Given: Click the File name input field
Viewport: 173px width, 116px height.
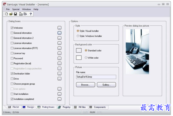Looking at the screenshot, I should click(96, 77).
